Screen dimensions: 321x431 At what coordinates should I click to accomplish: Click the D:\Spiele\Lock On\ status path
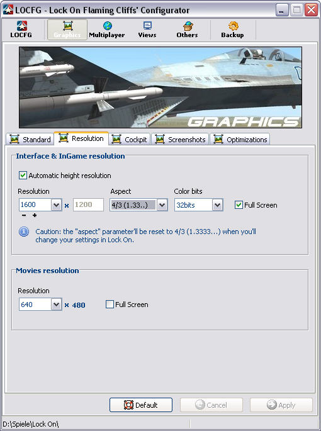[x=31, y=424]
